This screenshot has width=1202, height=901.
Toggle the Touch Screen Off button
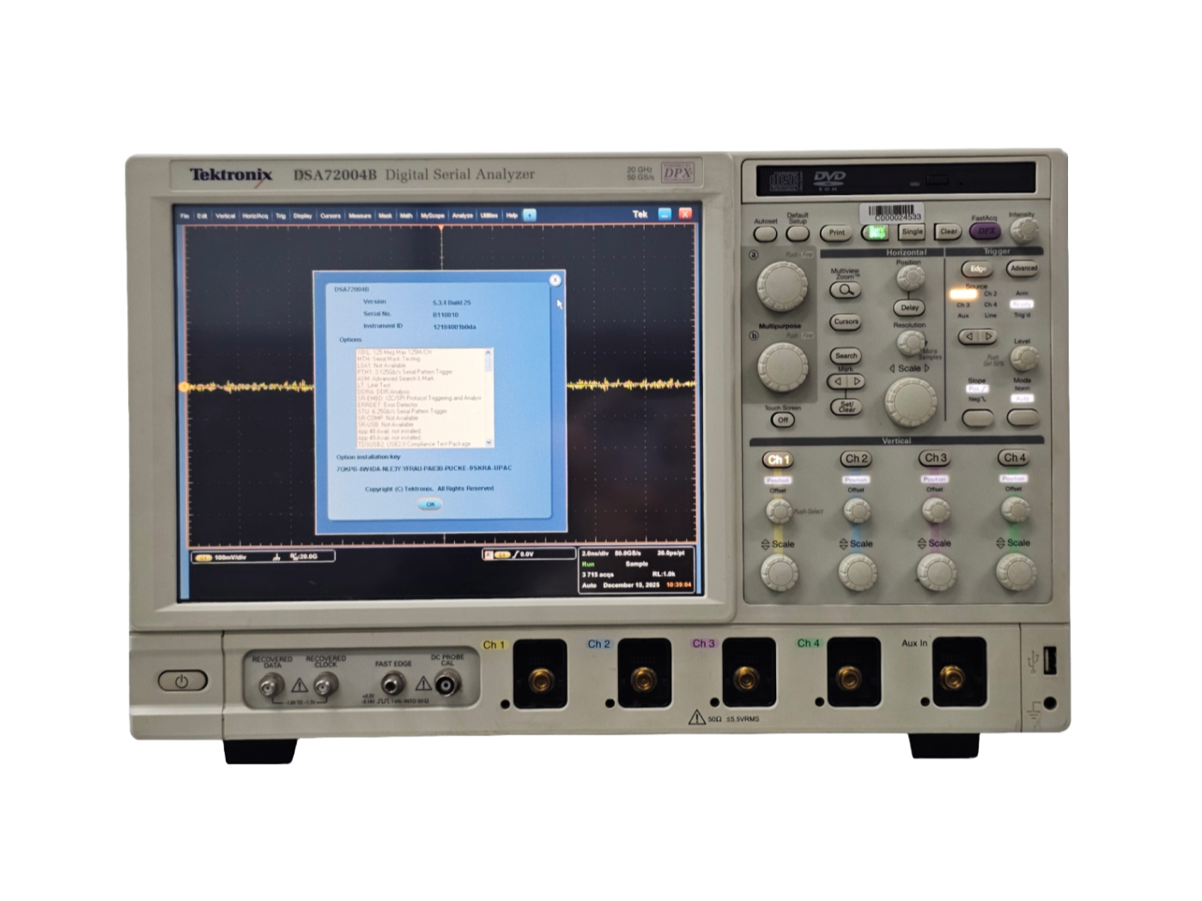tap(782, 420)
